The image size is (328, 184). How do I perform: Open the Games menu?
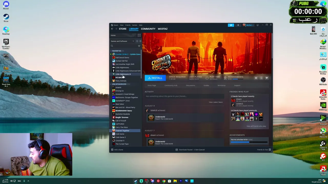click(135, 25)
